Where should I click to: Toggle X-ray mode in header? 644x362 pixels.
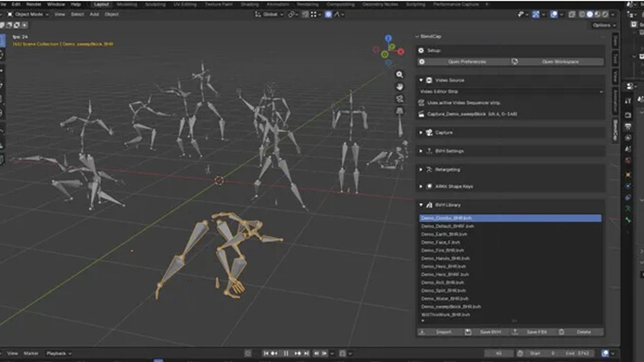(x=572, y=14)
